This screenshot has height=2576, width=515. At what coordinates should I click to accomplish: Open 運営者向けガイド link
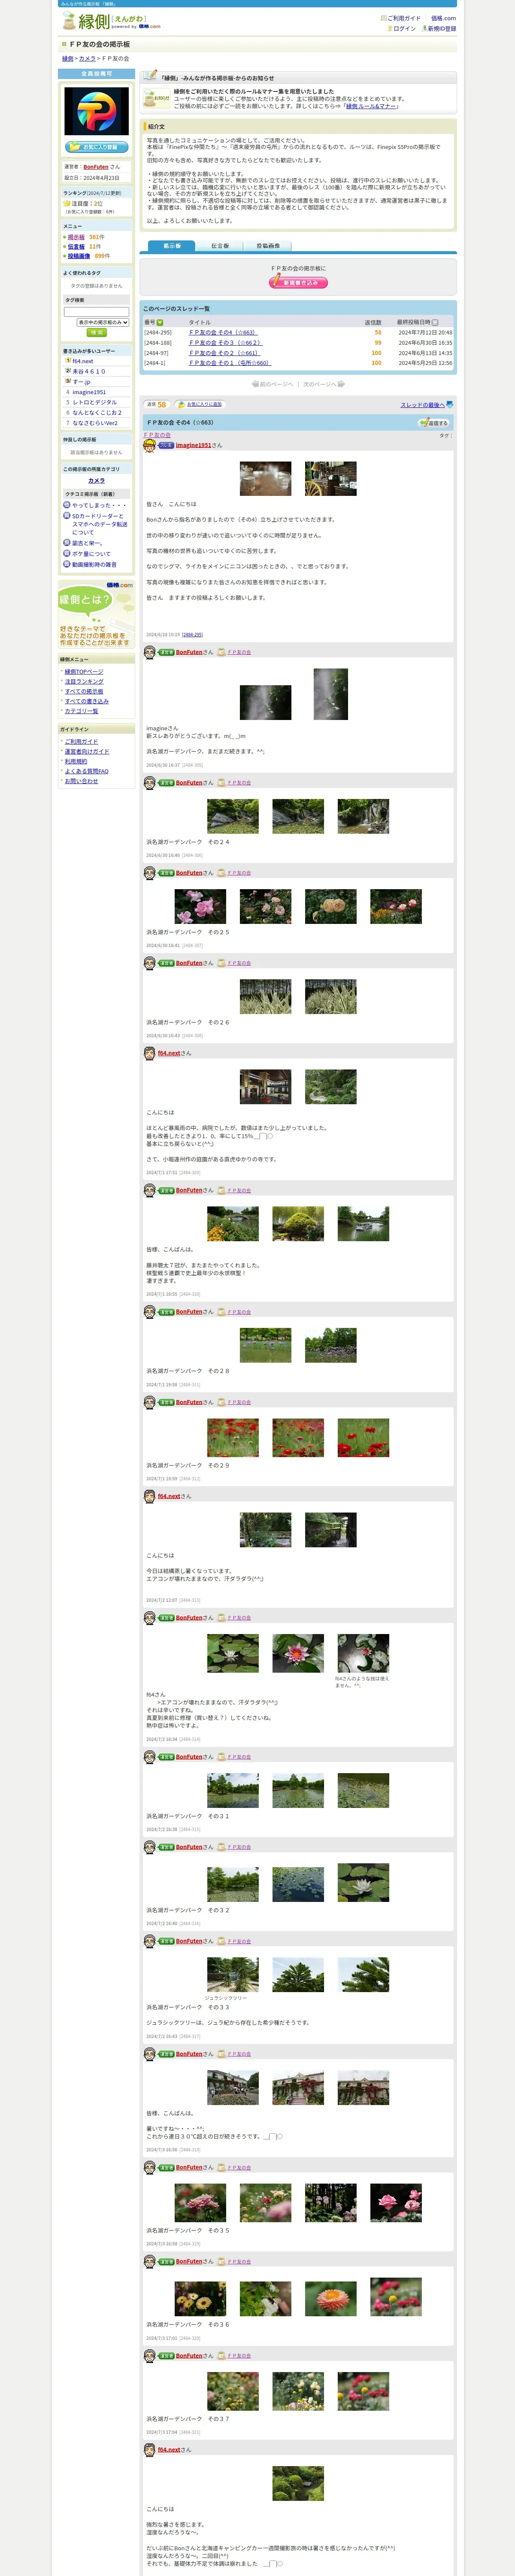[x=87, y=751]
